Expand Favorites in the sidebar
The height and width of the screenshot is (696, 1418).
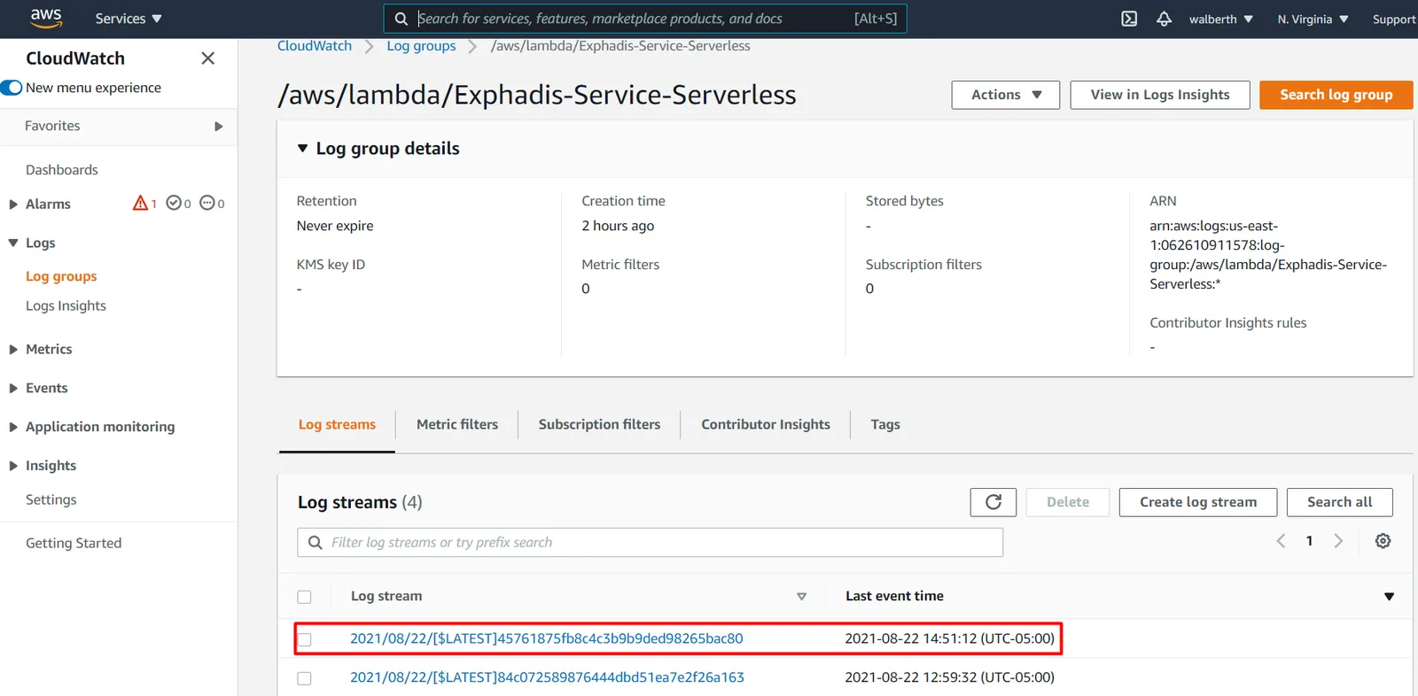point(219,127)
